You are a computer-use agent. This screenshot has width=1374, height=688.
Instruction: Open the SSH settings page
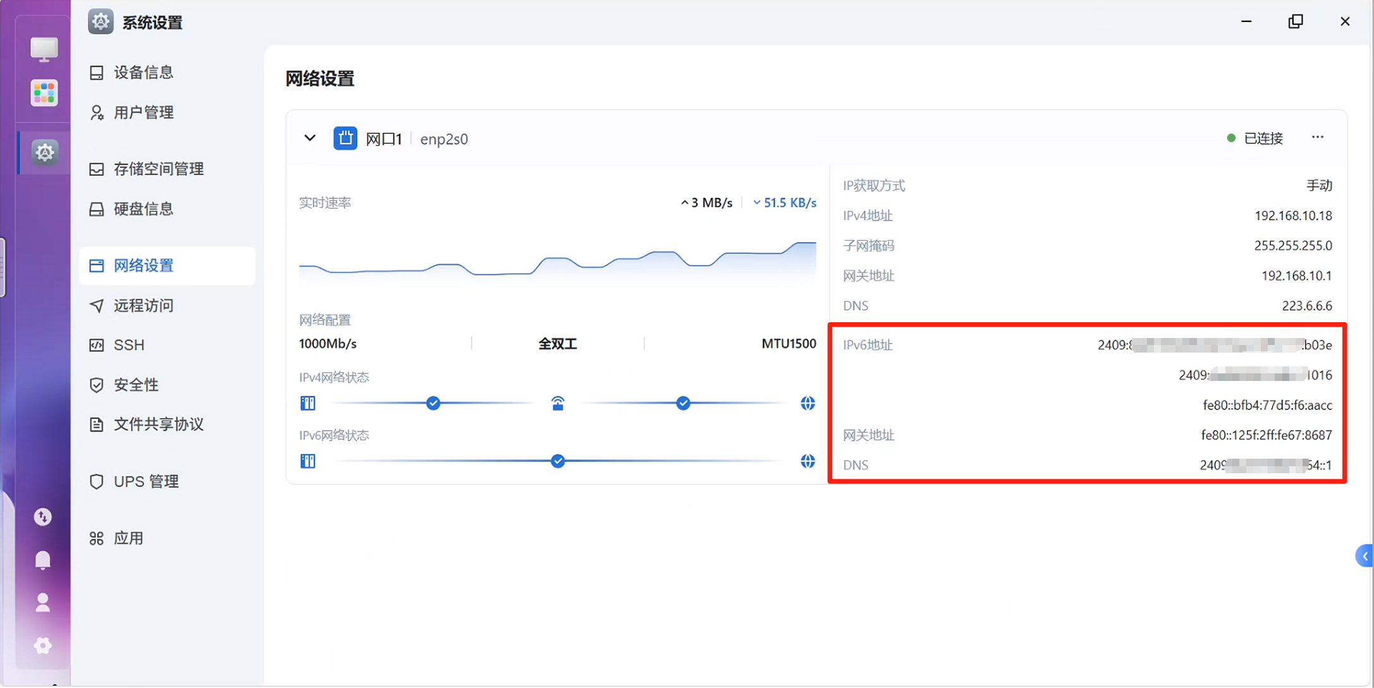coord(129,345)
